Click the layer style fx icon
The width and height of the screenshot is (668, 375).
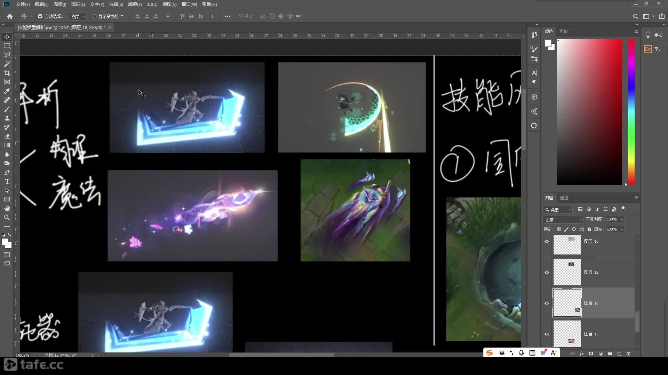(x=582, y=353)
